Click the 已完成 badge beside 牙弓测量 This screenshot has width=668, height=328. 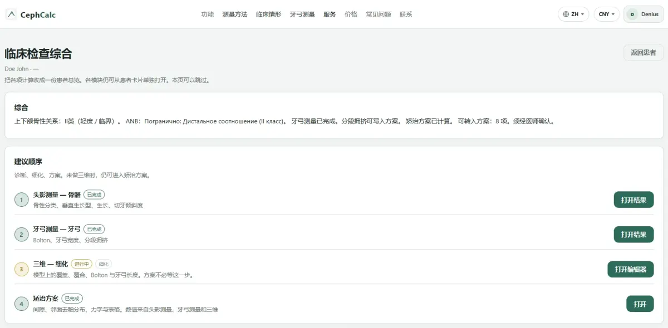pos(94,229)
